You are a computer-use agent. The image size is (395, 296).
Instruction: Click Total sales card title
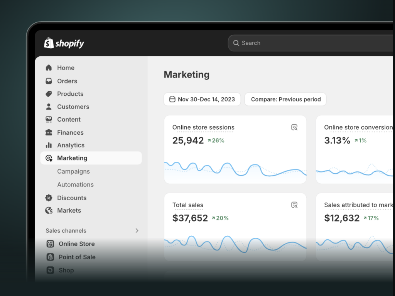point(188,205)
